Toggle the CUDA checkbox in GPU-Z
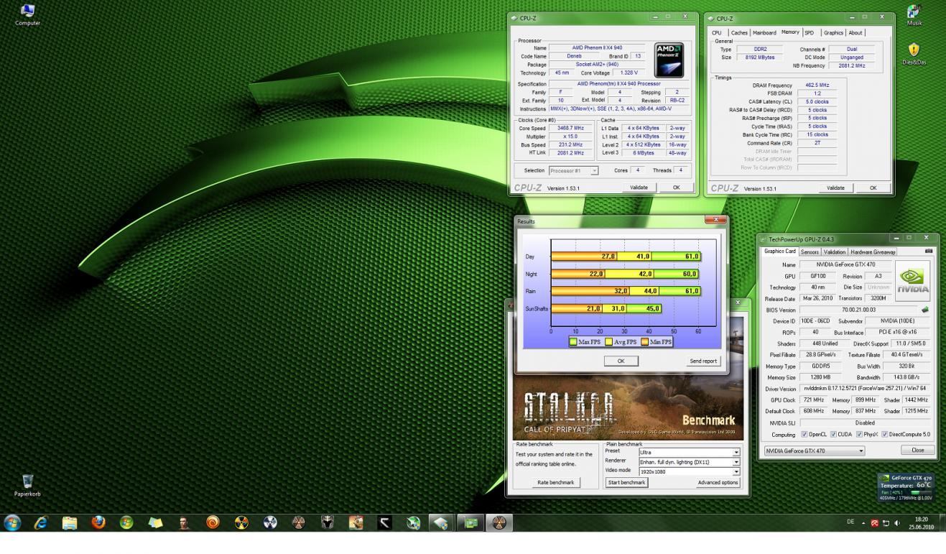The image size is (946, 554). tap(833, 434)
